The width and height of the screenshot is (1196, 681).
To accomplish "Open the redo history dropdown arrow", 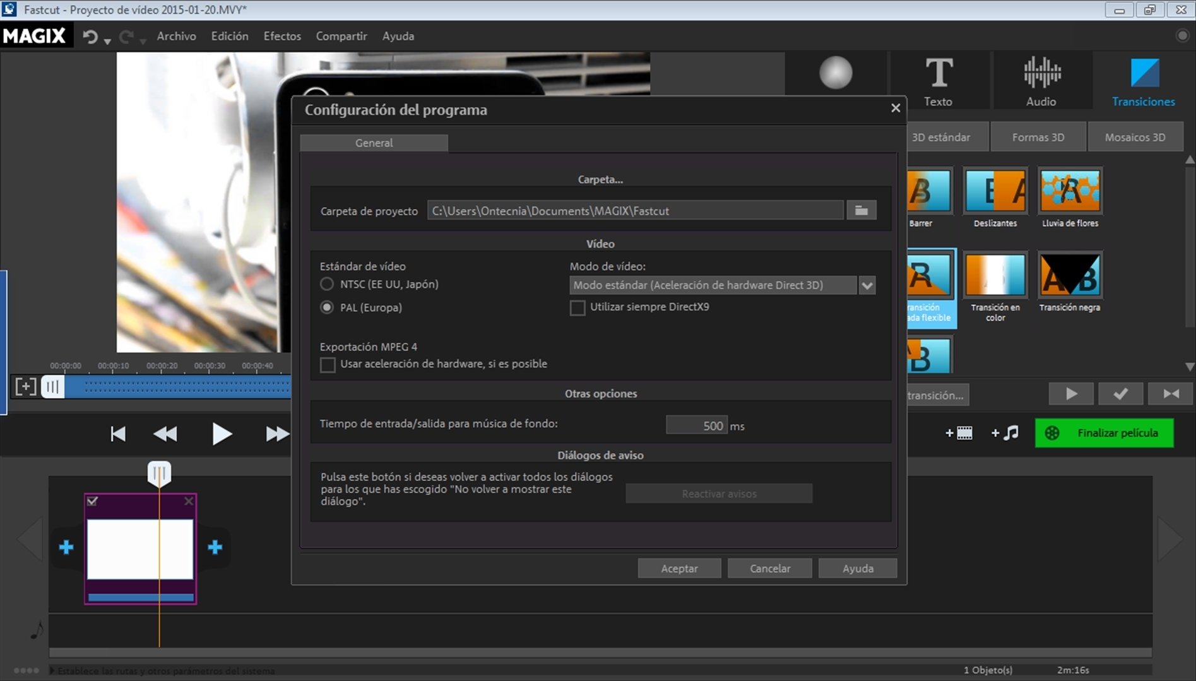I will [143, 42].
